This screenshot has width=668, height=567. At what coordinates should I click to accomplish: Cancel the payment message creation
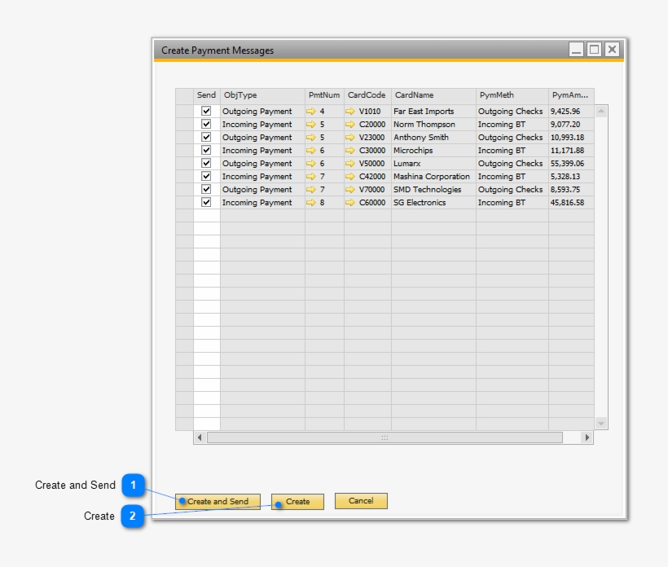coord(360,501)
